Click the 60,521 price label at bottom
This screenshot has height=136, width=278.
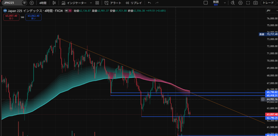tap(271, 135)
